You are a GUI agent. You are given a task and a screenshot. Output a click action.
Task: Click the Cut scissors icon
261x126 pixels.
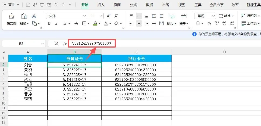point(34,16)
